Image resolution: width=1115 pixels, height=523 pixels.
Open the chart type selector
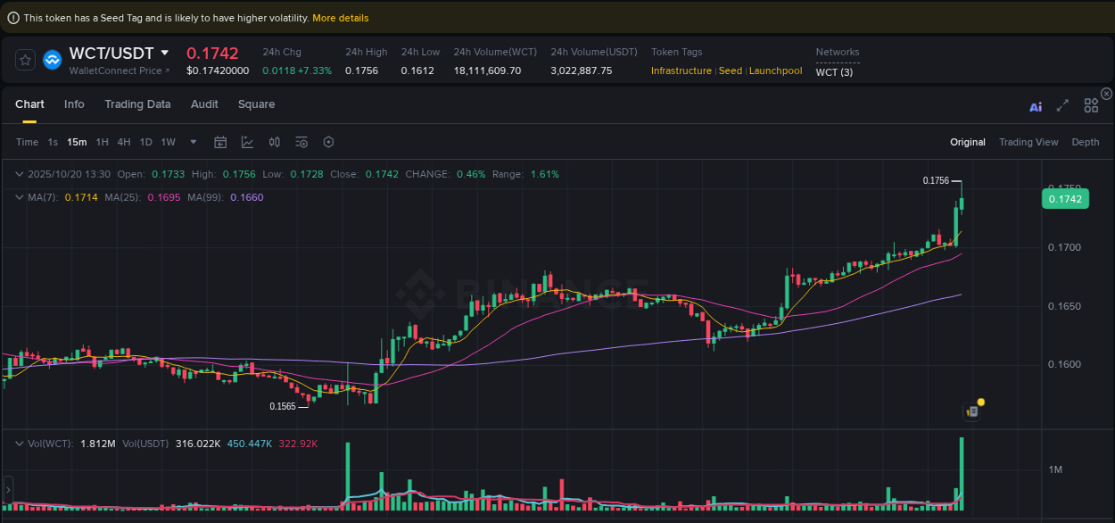coord(246,141)
